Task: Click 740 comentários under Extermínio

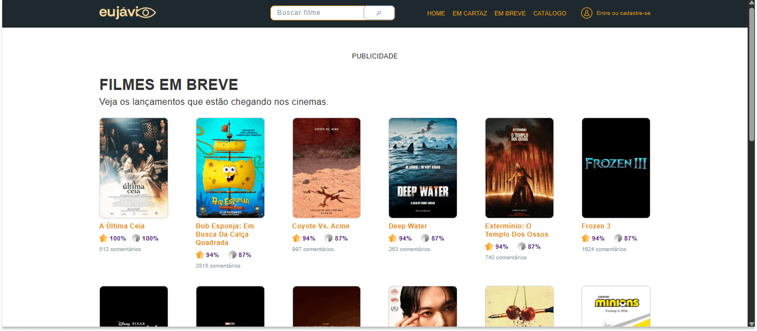Action: (x=506, y=258)
